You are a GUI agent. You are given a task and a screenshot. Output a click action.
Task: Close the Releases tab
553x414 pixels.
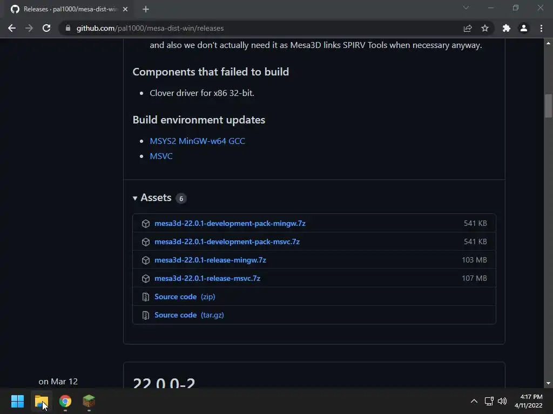[125, 9]
